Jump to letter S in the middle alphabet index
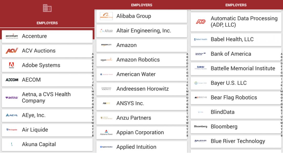 (187, 110)
